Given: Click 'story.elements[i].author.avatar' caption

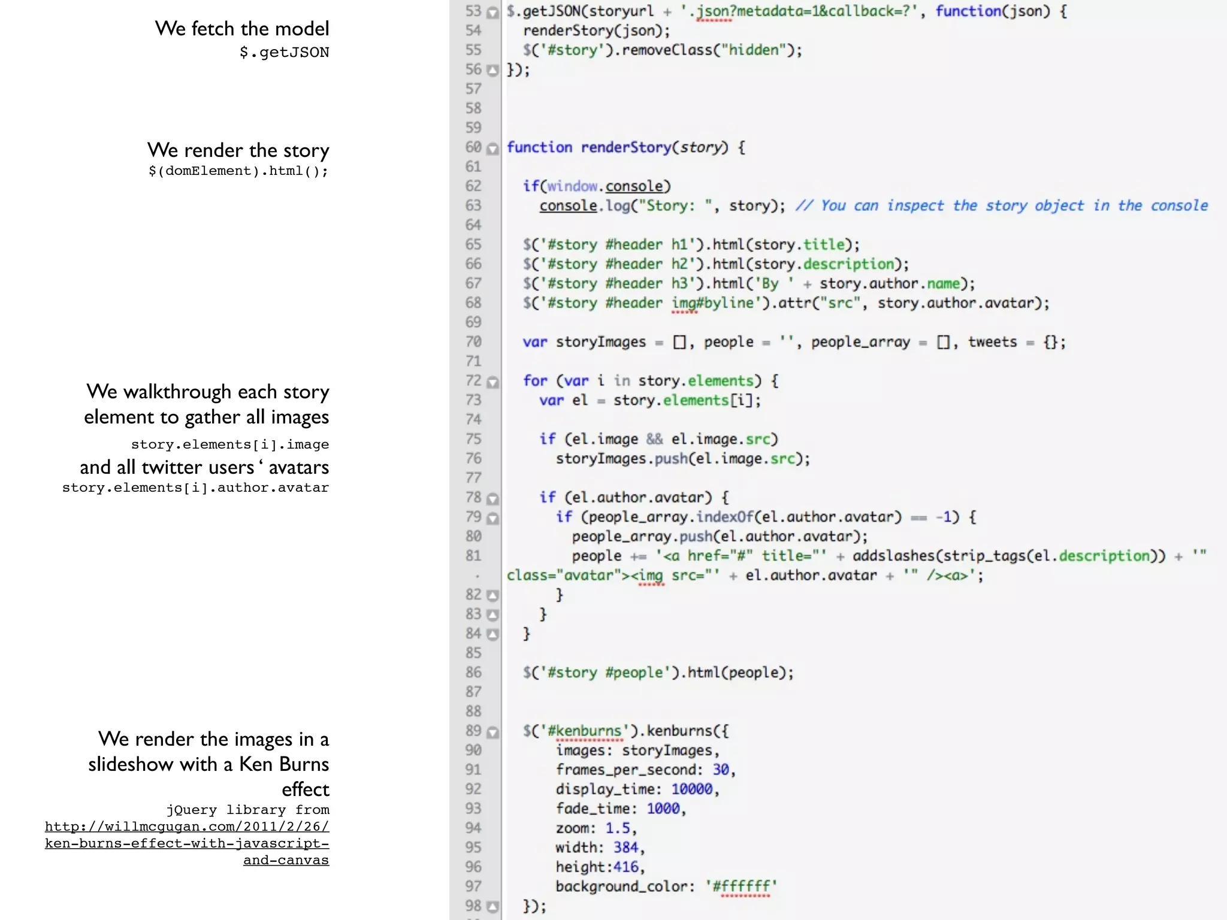Looking at the screenshot, I should [x=195, y=488].
